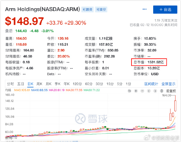Zoom in chart with plus icon
181x142 pixels.
pyautogui.click(x=136, y=91)
